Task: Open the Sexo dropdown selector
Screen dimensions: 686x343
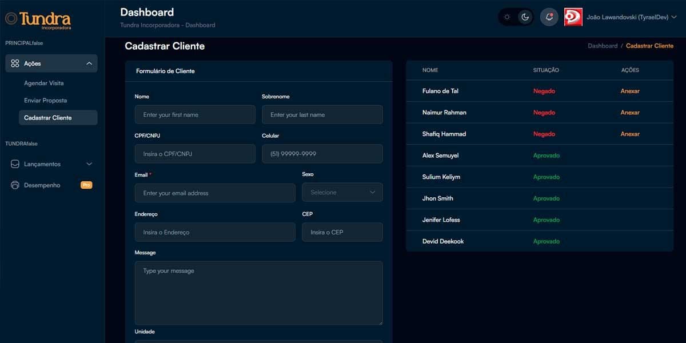Action: pyautogui.click(x=342, y=192)
